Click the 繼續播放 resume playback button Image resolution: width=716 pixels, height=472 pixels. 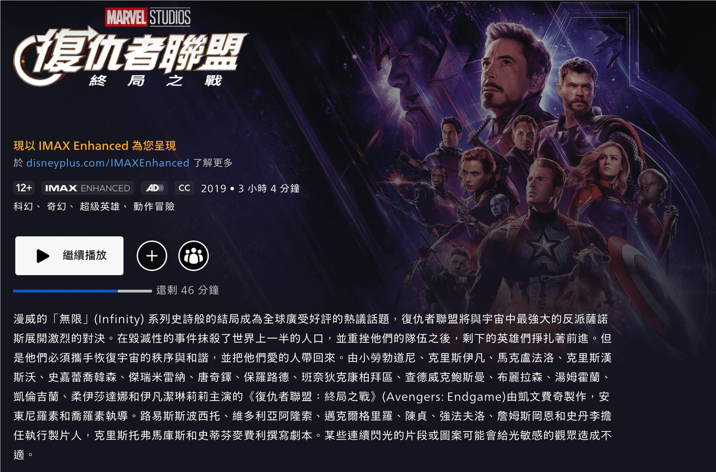point(69,255)
